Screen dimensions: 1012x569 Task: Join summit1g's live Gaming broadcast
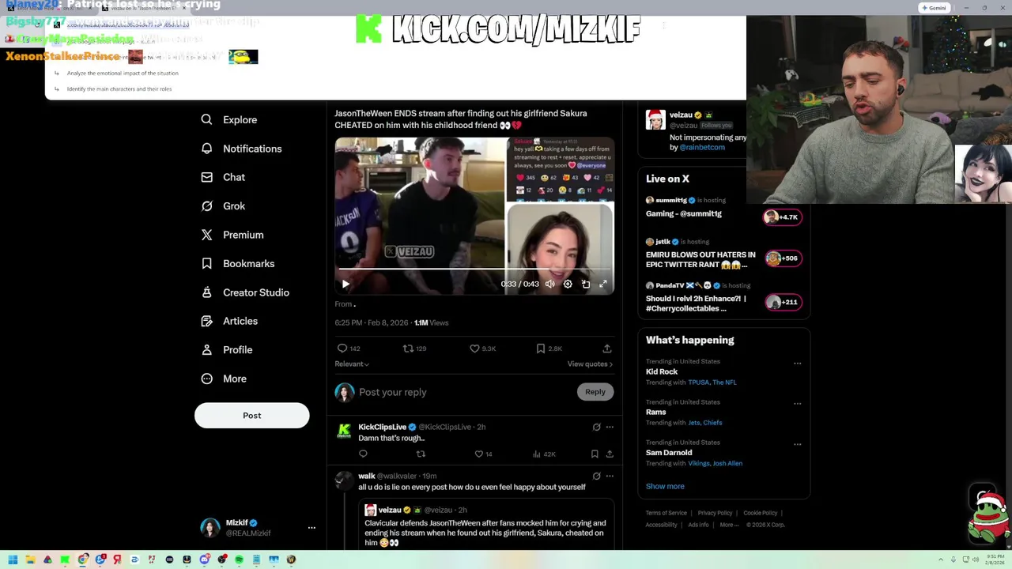coord(783,217)
